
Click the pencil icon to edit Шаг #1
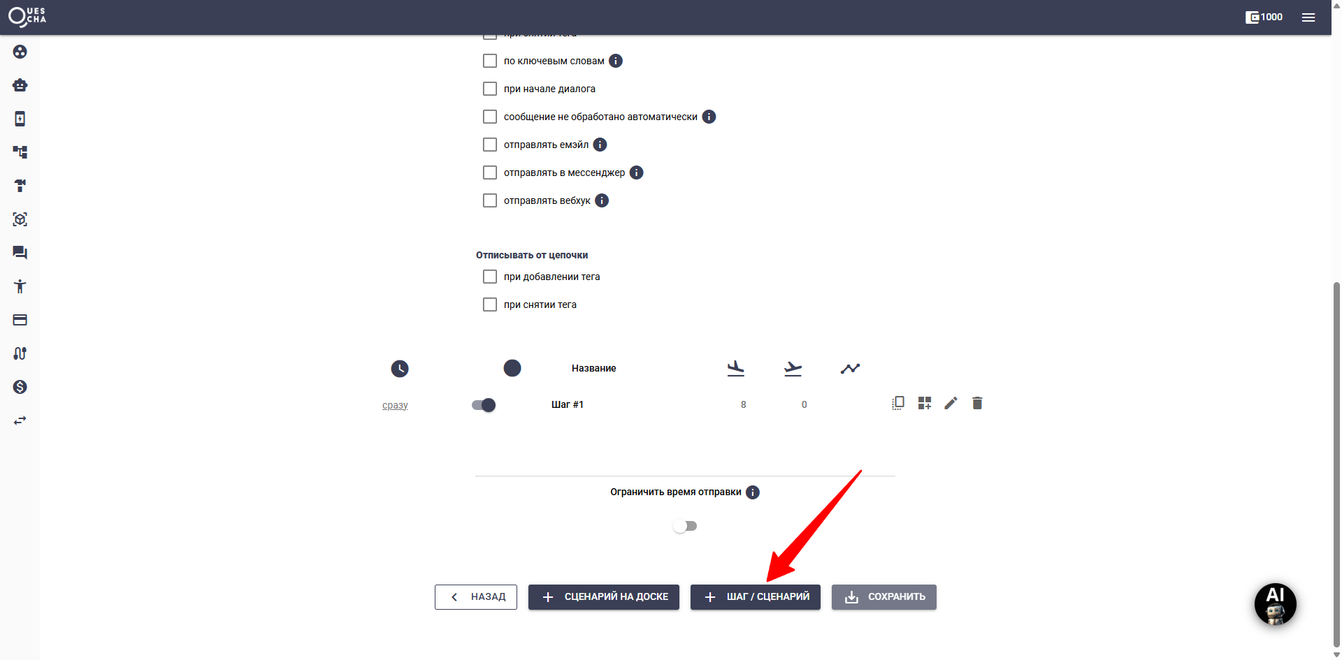tap(951, 404)
